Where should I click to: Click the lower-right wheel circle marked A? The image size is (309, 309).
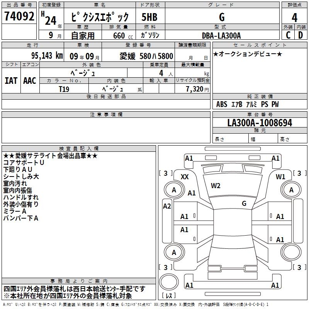click(291, 253)
